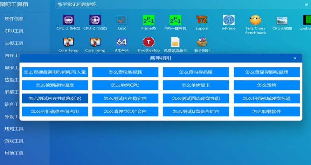Click the 图吧工具箱 app title
The height and width of the screenshot is (165, 311).
pos(14,4)
